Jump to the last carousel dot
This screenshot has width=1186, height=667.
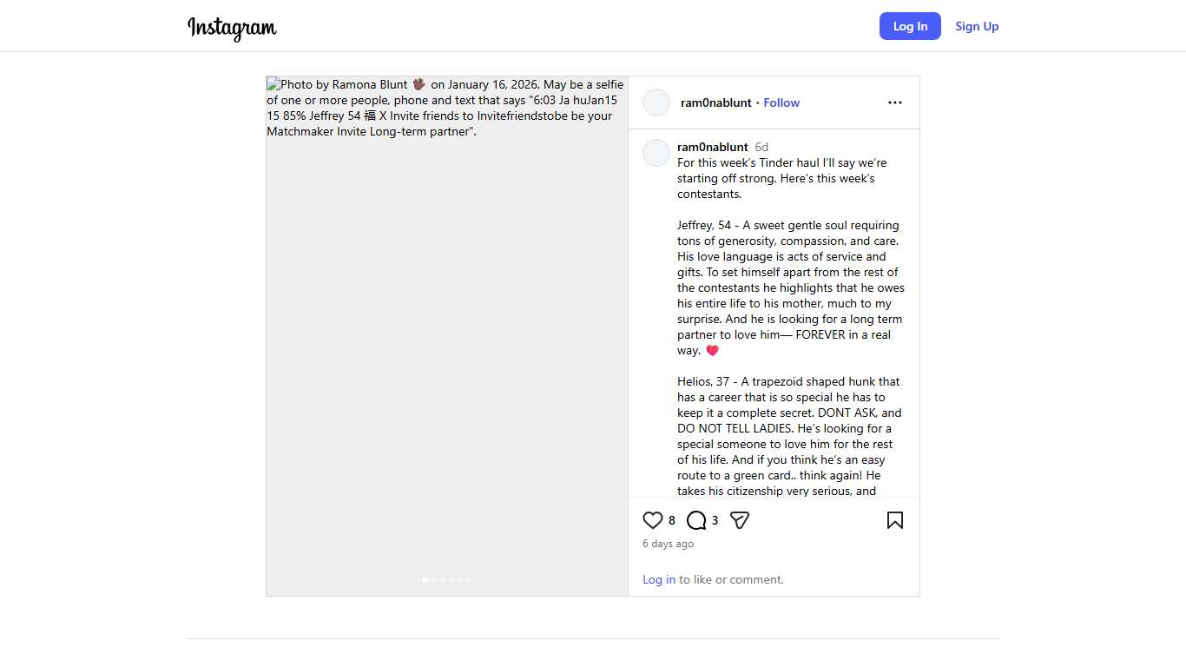469,579
